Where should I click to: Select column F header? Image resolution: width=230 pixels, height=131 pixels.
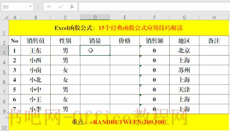pyautogui.click(x=155, y=18)
